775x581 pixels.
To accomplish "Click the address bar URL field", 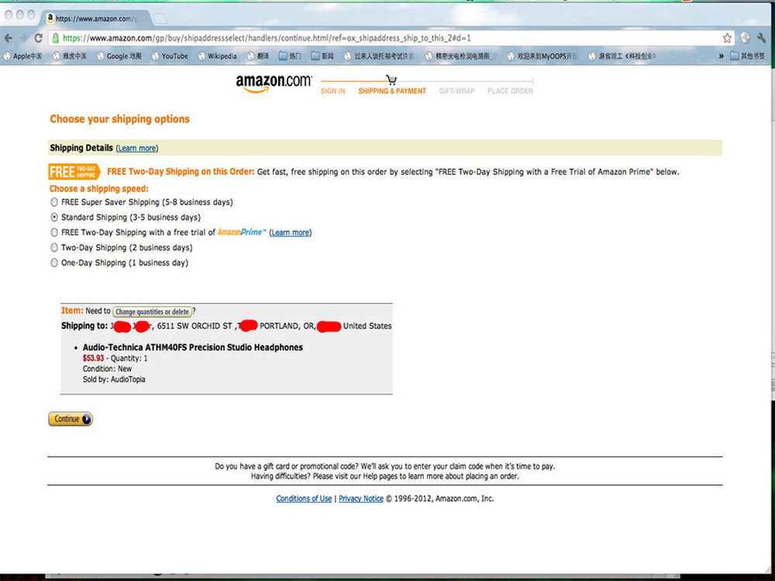I will (391, 38).
